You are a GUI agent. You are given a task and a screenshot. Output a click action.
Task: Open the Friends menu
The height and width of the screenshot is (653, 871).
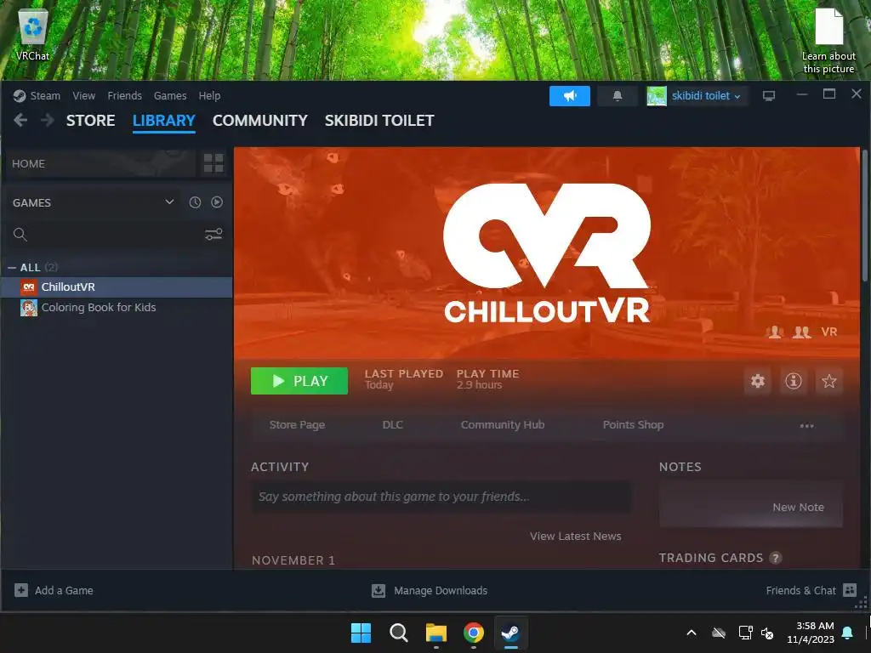(124, 95)
